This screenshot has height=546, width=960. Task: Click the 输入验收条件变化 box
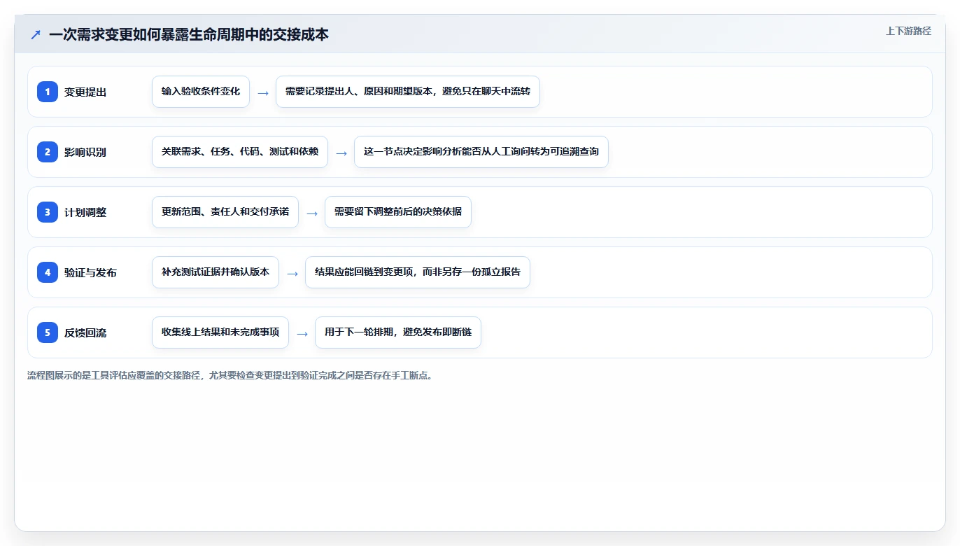tap(201, 92)
